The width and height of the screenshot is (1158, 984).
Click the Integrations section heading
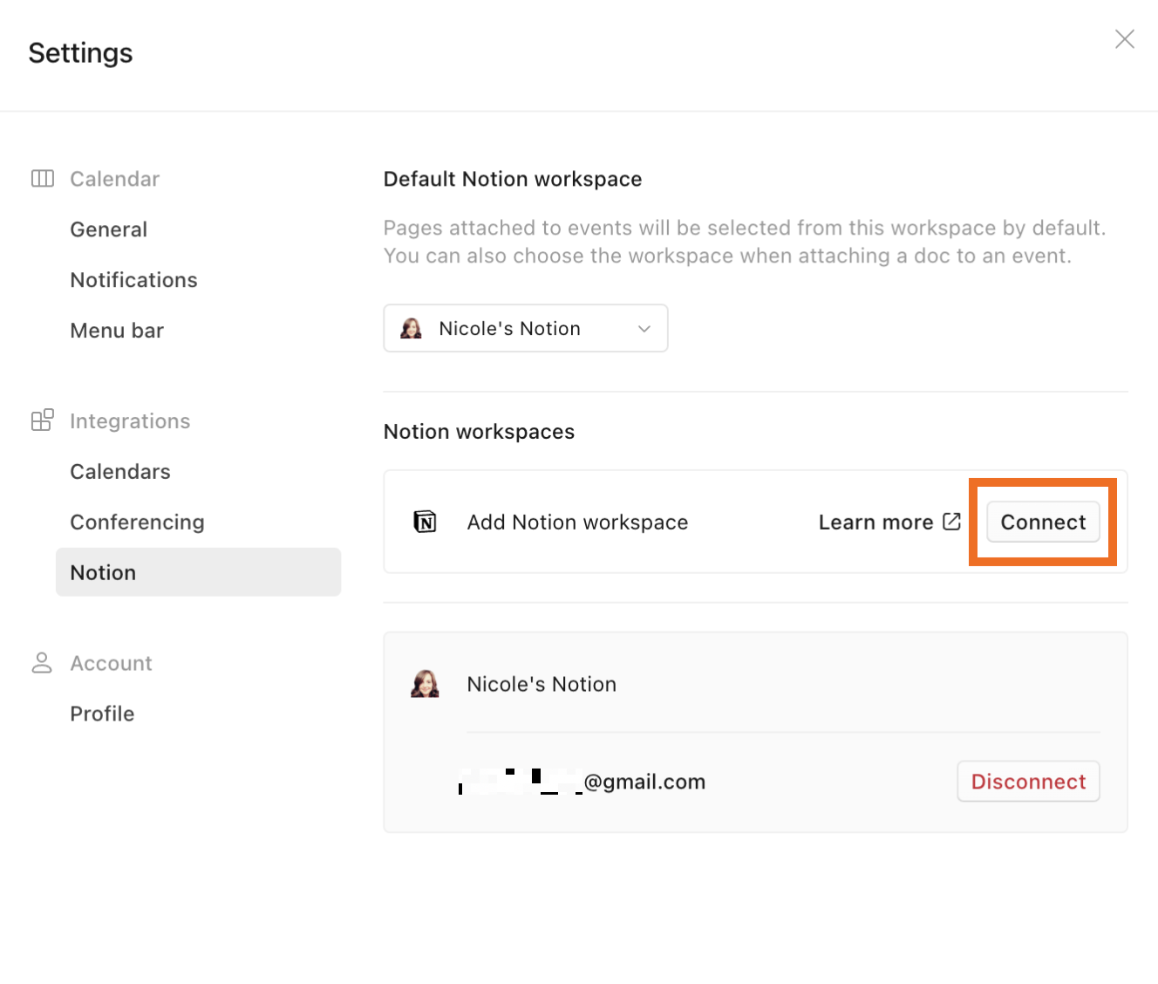click(x=130, y=421)
